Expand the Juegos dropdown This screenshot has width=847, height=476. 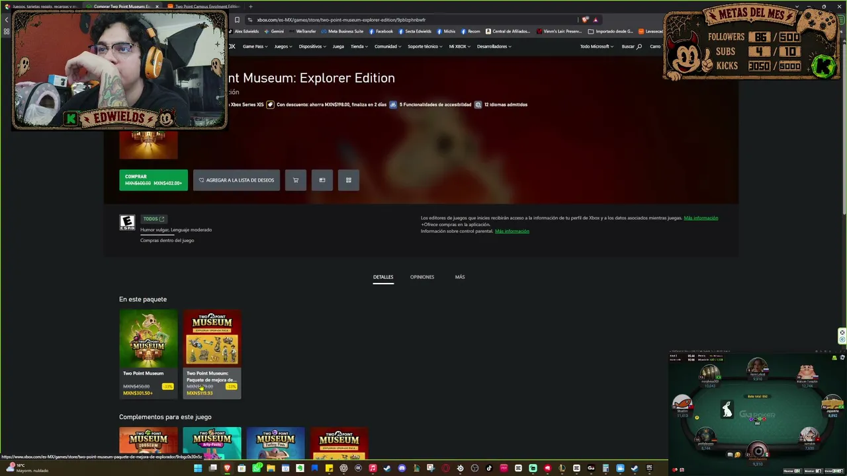click(x=283, y=46)
